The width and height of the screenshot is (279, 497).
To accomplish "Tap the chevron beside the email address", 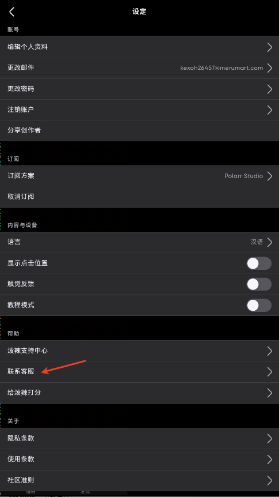I will coord(270,68).
